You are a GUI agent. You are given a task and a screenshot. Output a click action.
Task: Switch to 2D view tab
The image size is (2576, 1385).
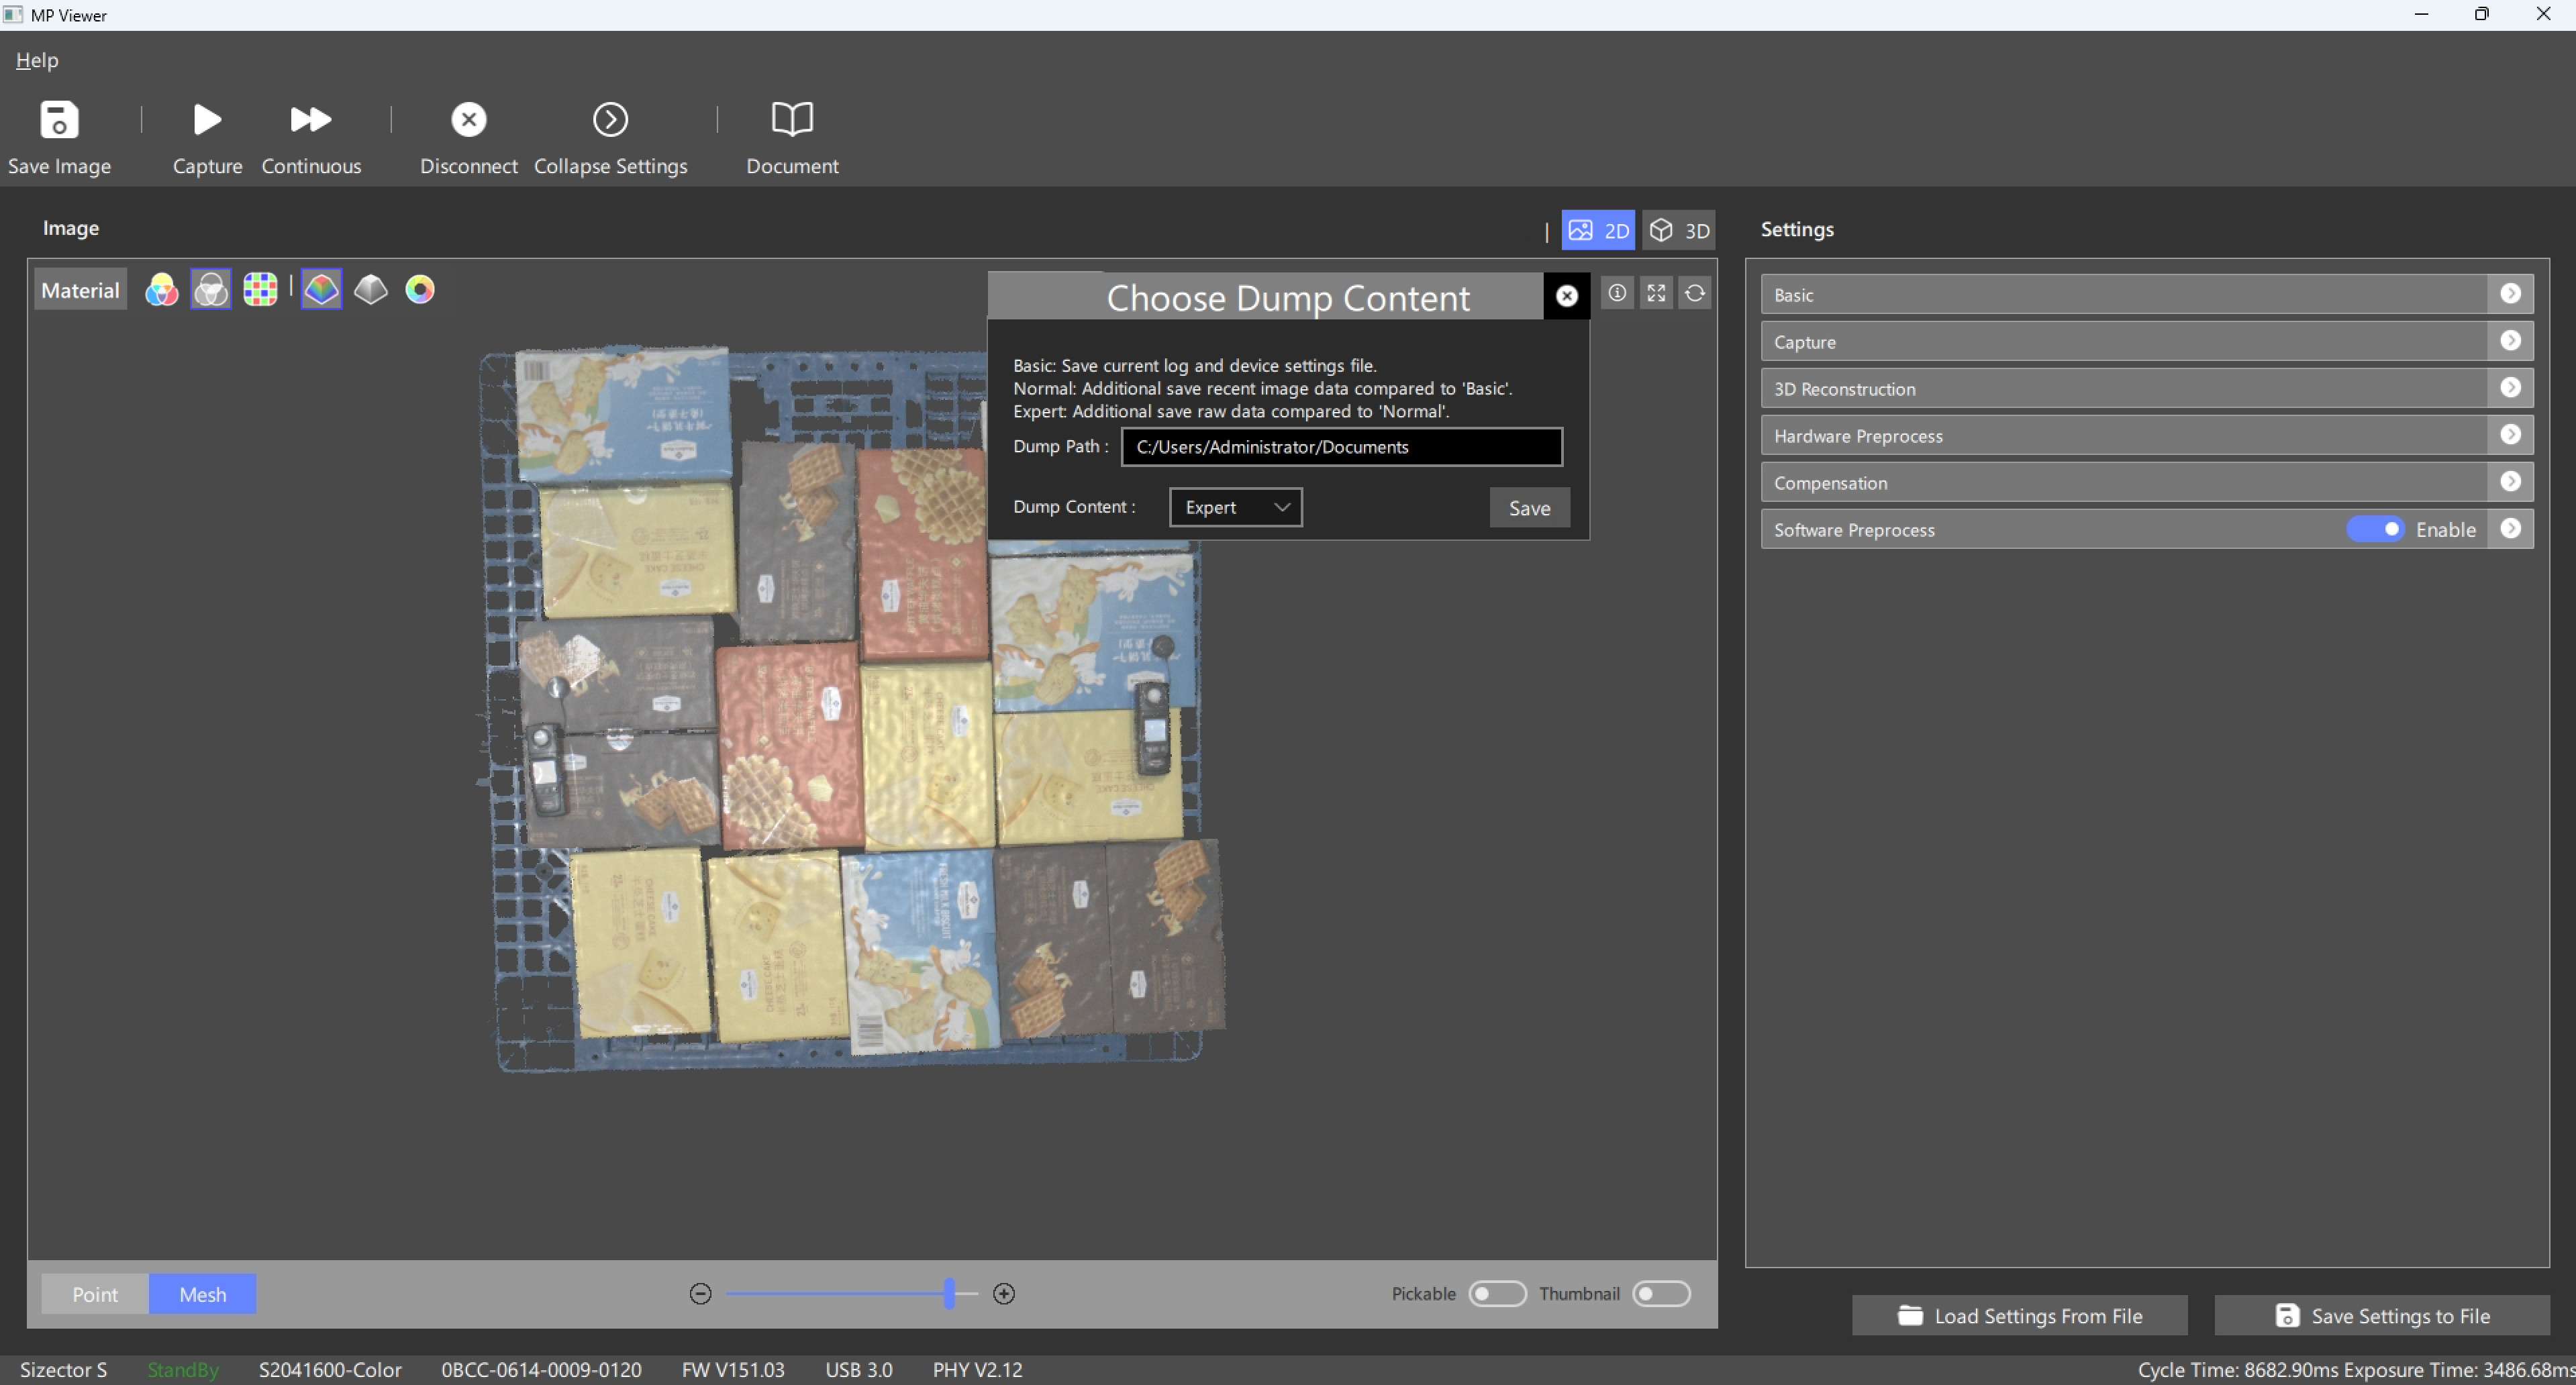(1598, 230)
